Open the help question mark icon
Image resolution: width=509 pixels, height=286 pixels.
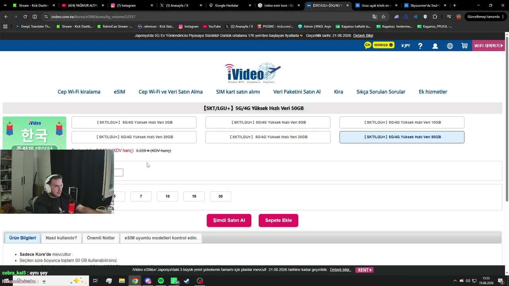coord(420,46)
